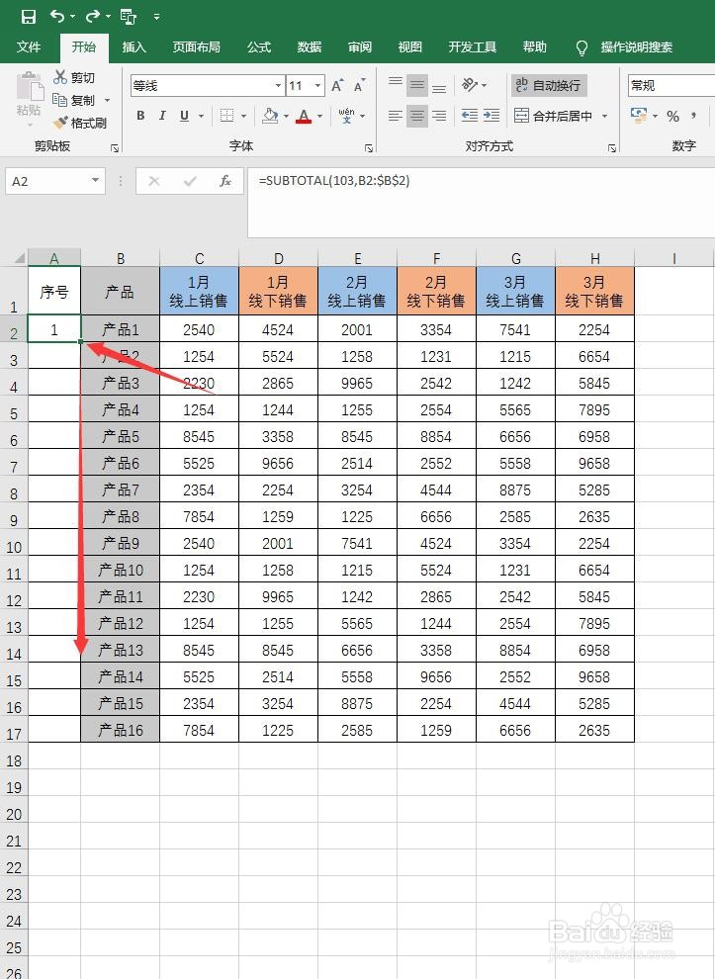Expand fill color palette arrow
715x979 pixels.
(286, 116)
